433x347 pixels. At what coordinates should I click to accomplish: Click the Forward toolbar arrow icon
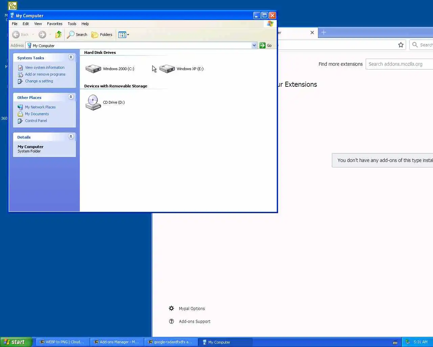tap(42, 35)
